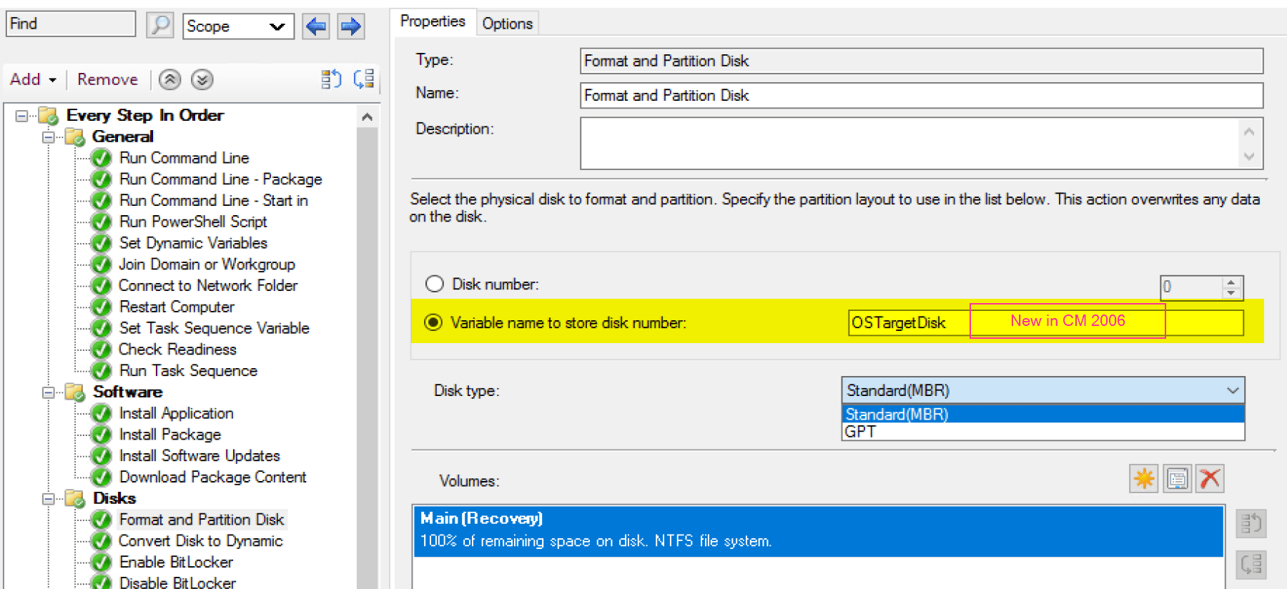The width and height of the screenshot is (1287, 589).
Task: Click the new volume starburst icon
Action: 1143,478
